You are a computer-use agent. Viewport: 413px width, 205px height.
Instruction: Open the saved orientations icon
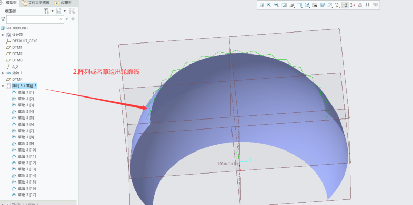tap(307, 5)
